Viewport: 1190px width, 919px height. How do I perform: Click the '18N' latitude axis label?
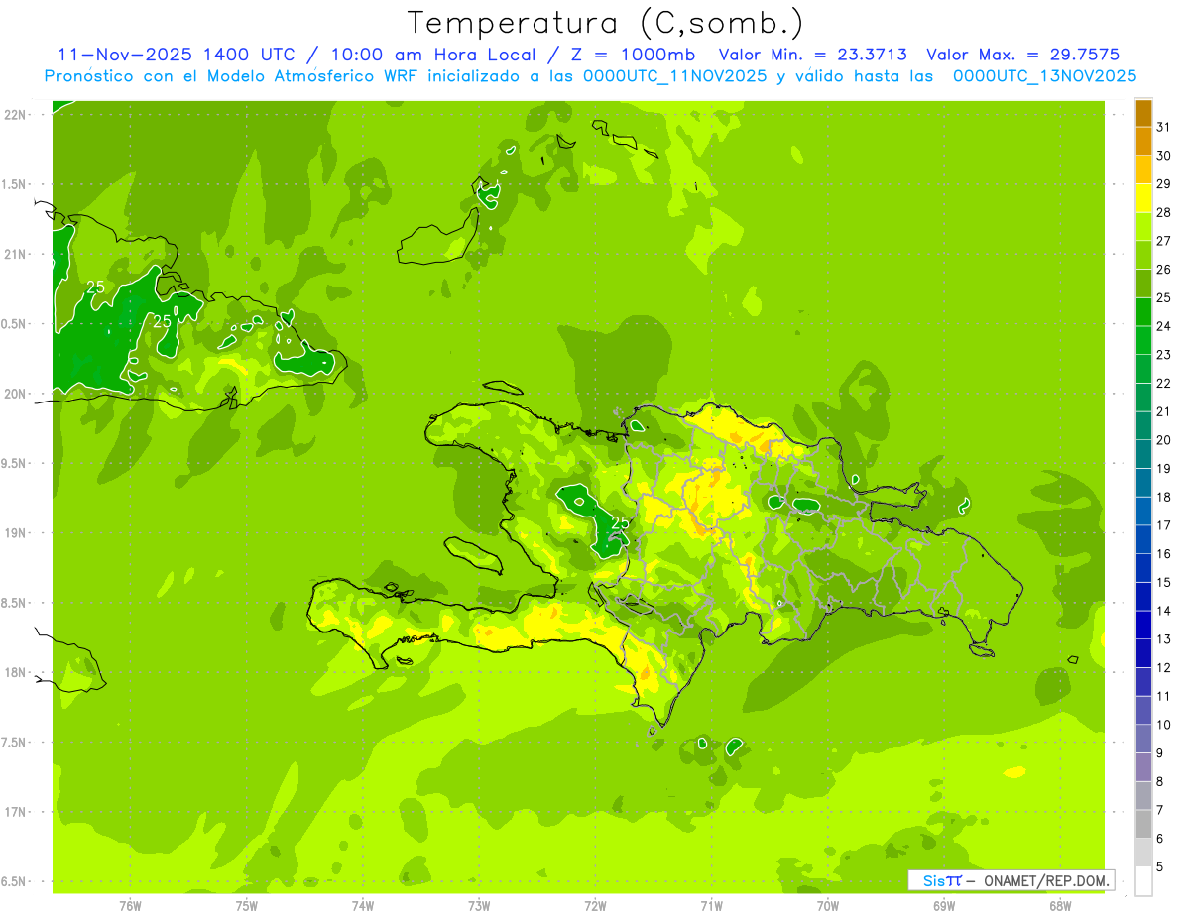point(15,673)
